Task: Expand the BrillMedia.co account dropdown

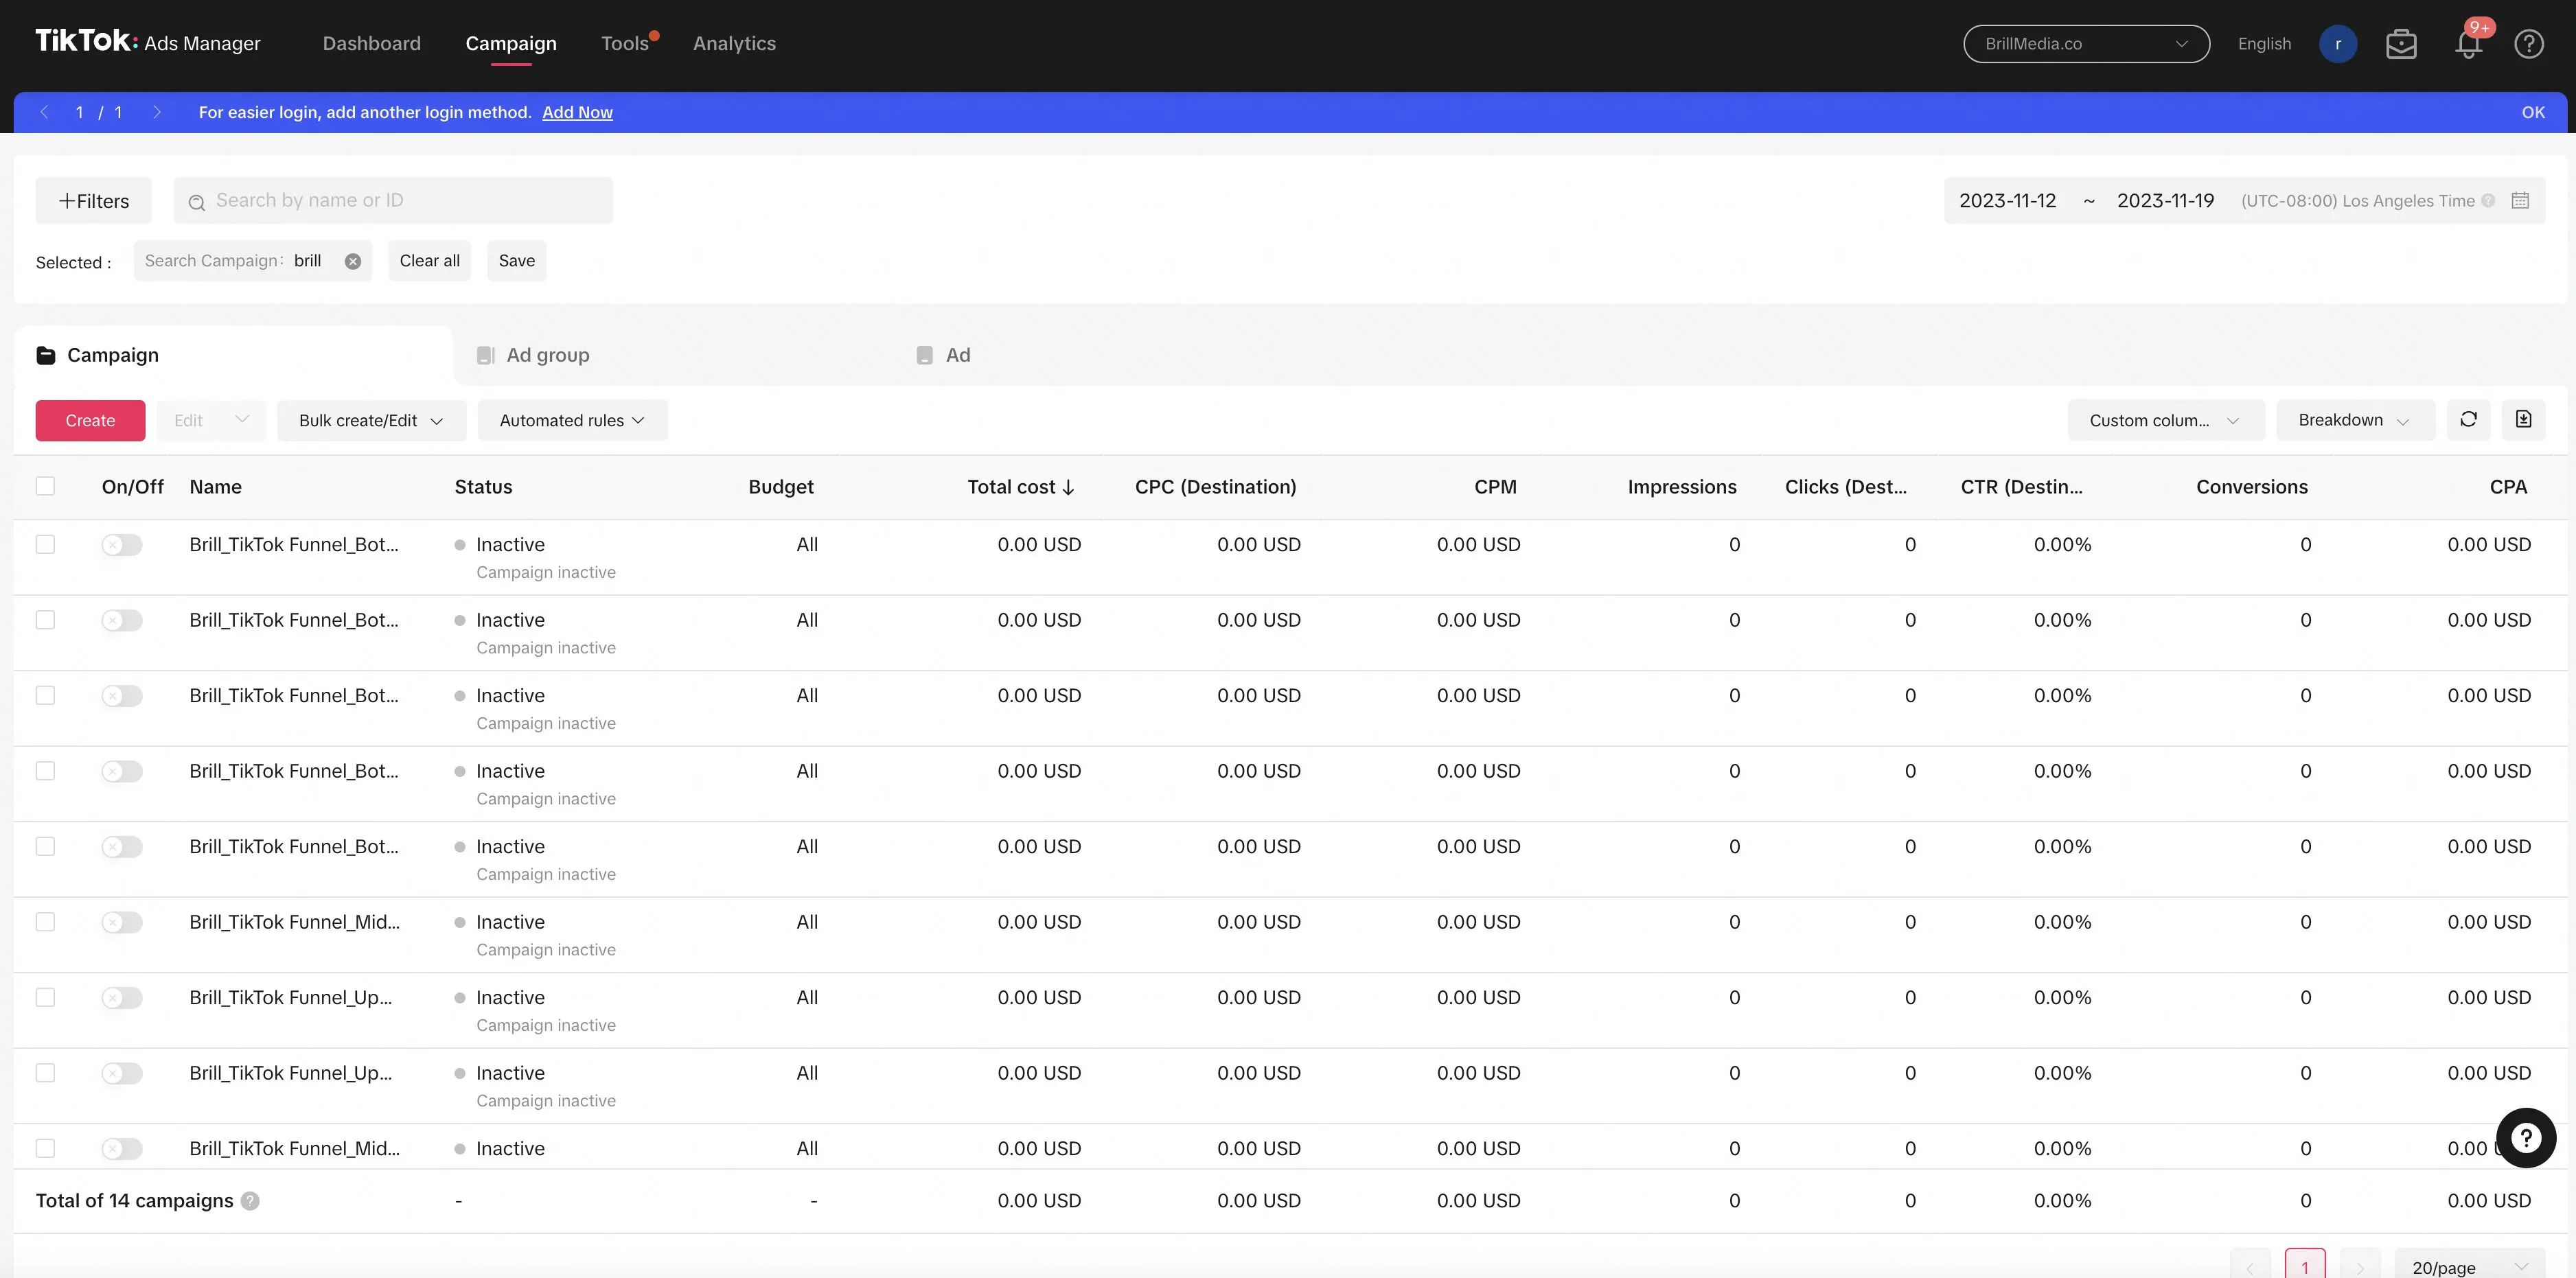Action: (x=2086, y=44)
